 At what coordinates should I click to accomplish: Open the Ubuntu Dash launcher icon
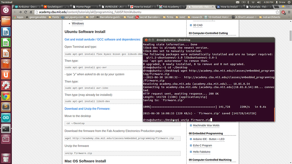click(6, 10)
